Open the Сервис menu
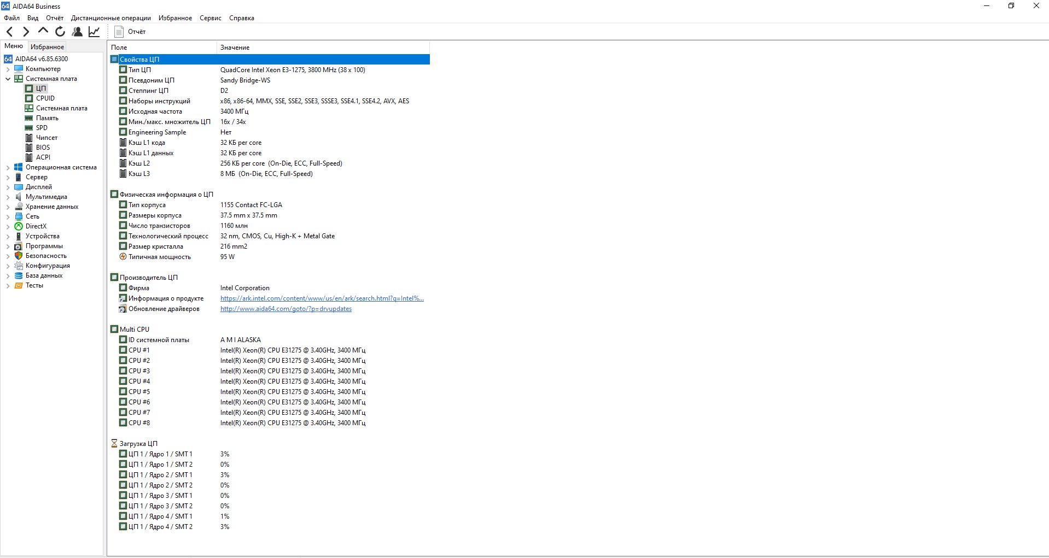Viewport: 1049px width, 558px height. pyautogui.click(x=211, y=18)
